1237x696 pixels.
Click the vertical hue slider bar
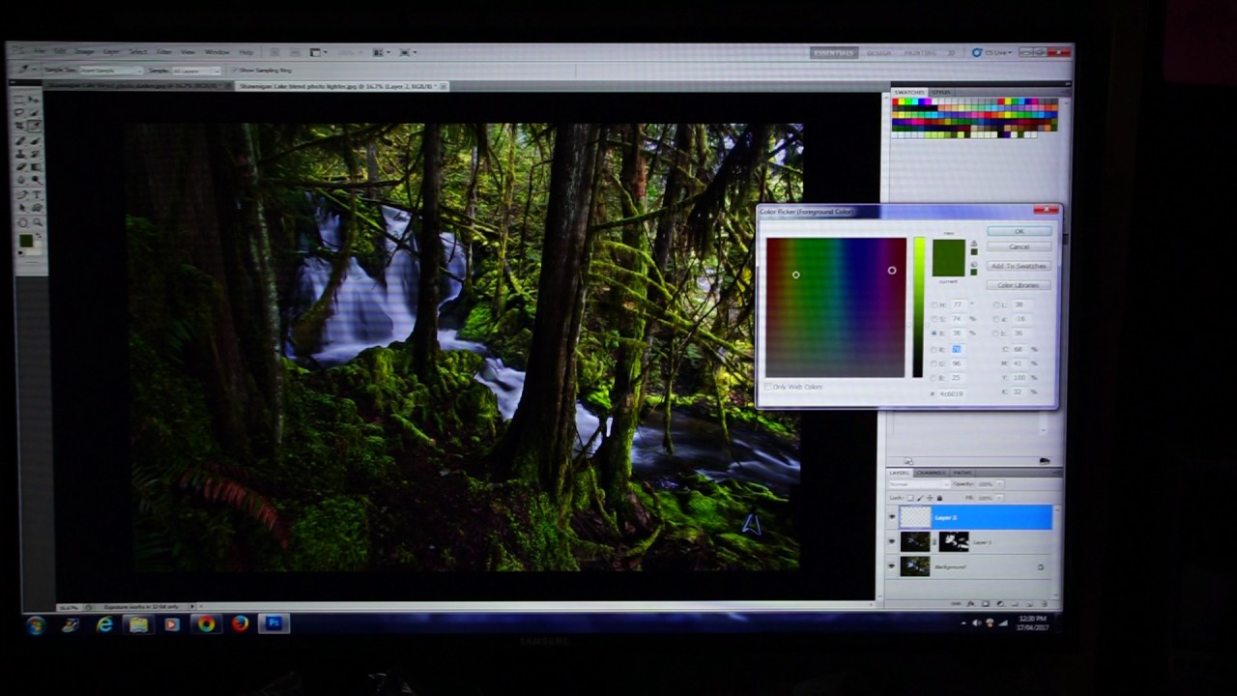click(x=919, y=307)
